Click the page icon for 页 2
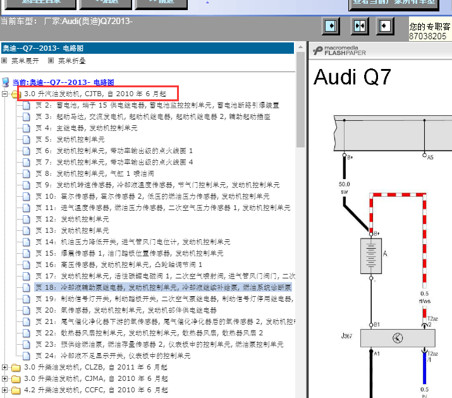This screenshot has height=398, width=452. tap(26, 105)
